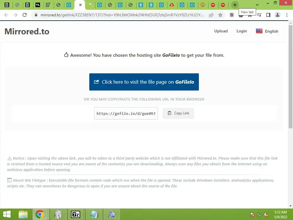The height and width of the screenshot is (220, 293).
Task: Toggle the browser side panel
Action: (x=268, y=15)
